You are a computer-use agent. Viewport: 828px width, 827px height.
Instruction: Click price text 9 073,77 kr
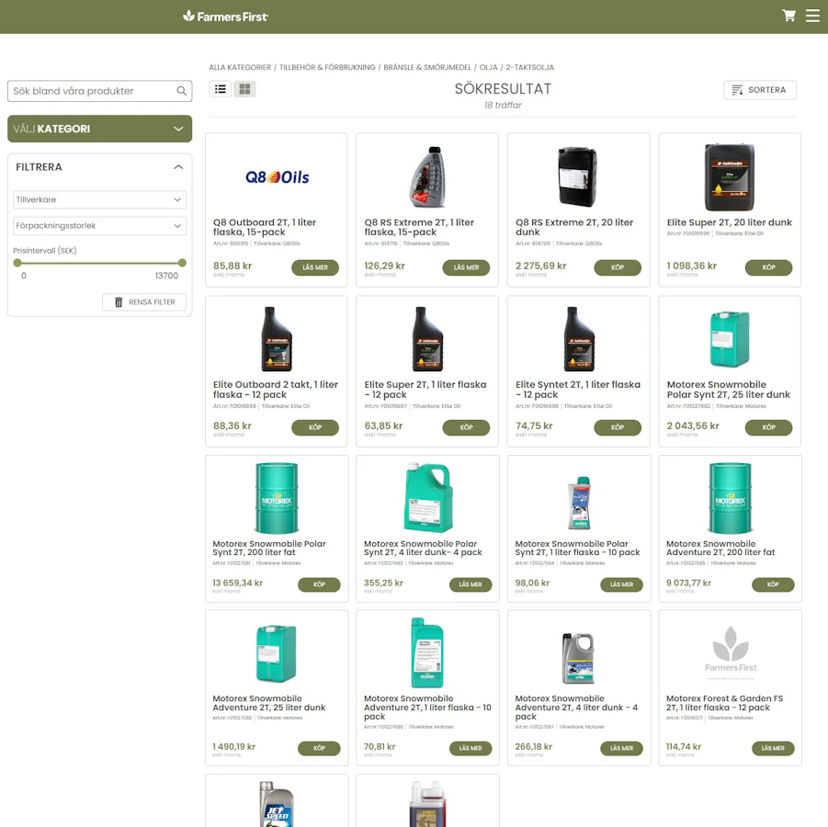click(688, 583)
